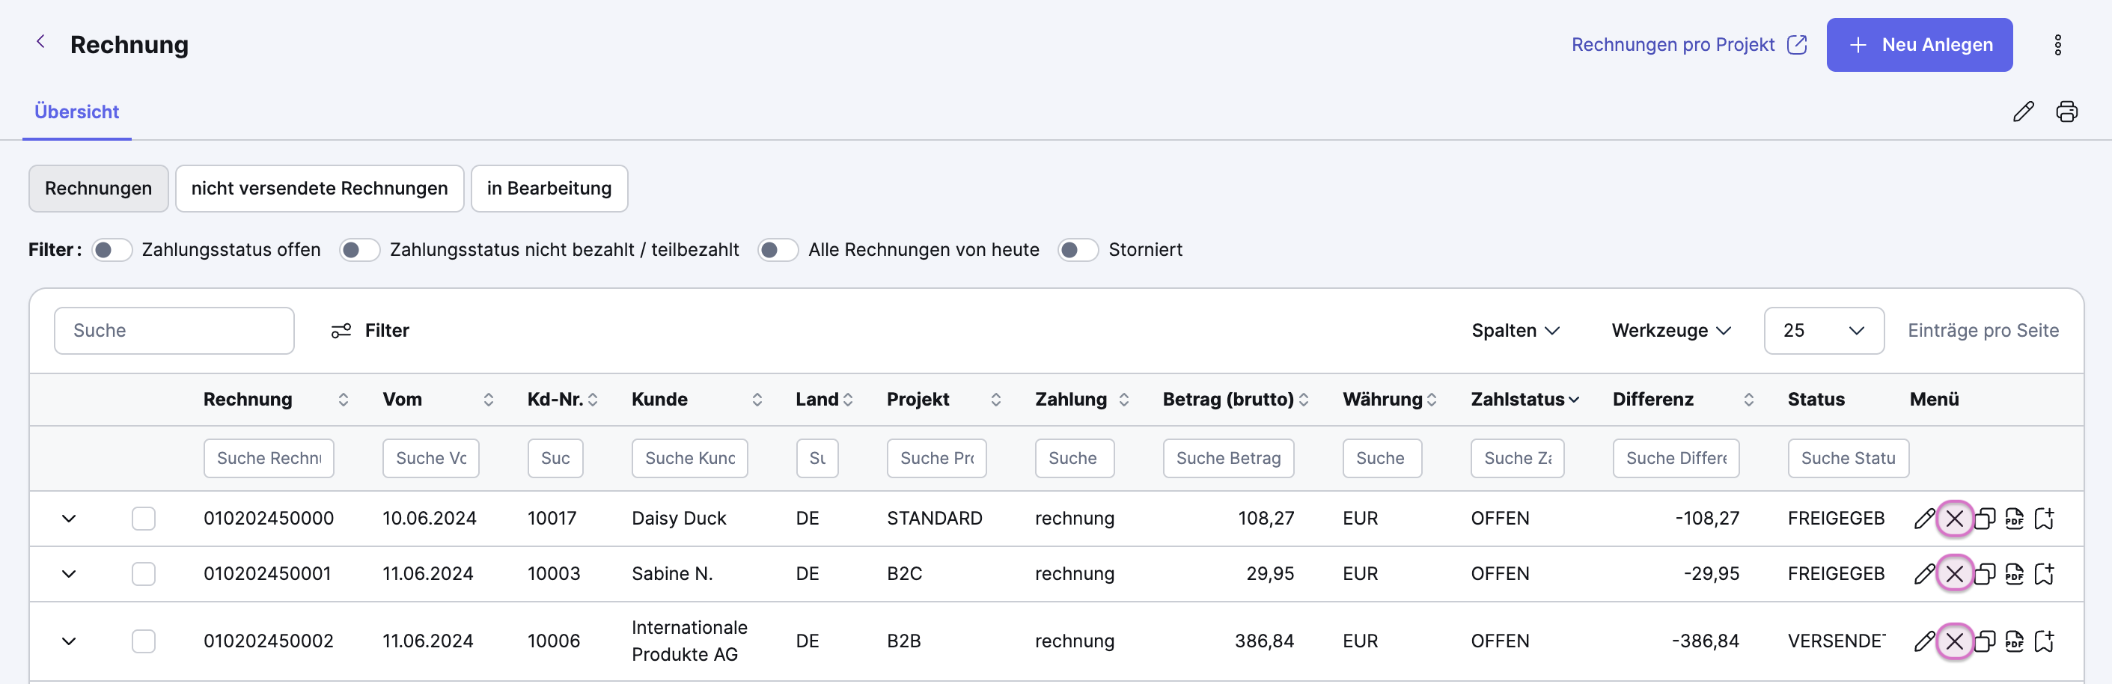
Task: Cancel invoice 010202450001 with X icon
Action: pos(1954,573)
